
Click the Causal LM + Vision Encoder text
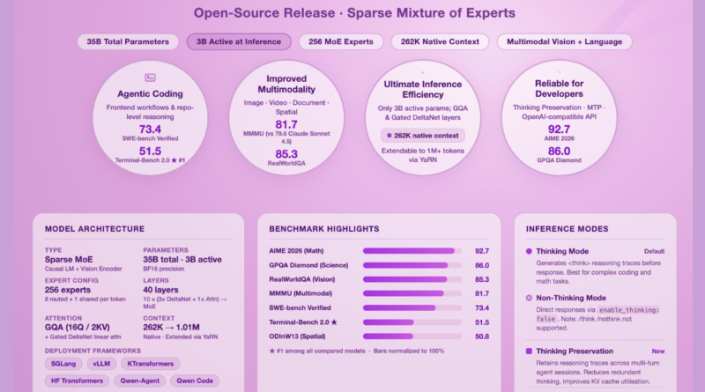83,269
